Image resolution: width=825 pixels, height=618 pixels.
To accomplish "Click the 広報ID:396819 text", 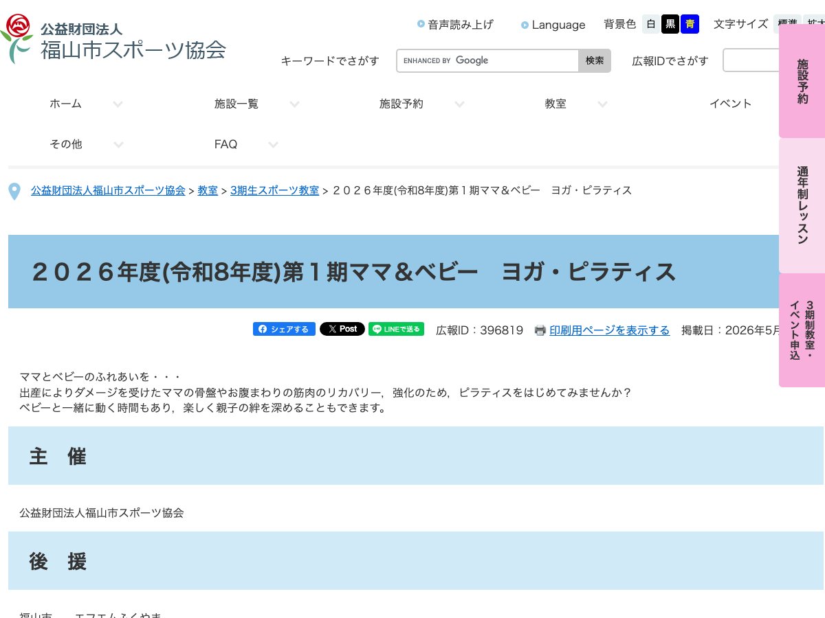I will tap(480, 330).
